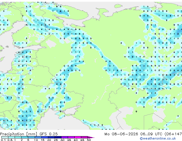The height and width of the screenshot is (141, 182).
Task: Click the 20–25 mm dark blue swatch
Action: point(51,137)
